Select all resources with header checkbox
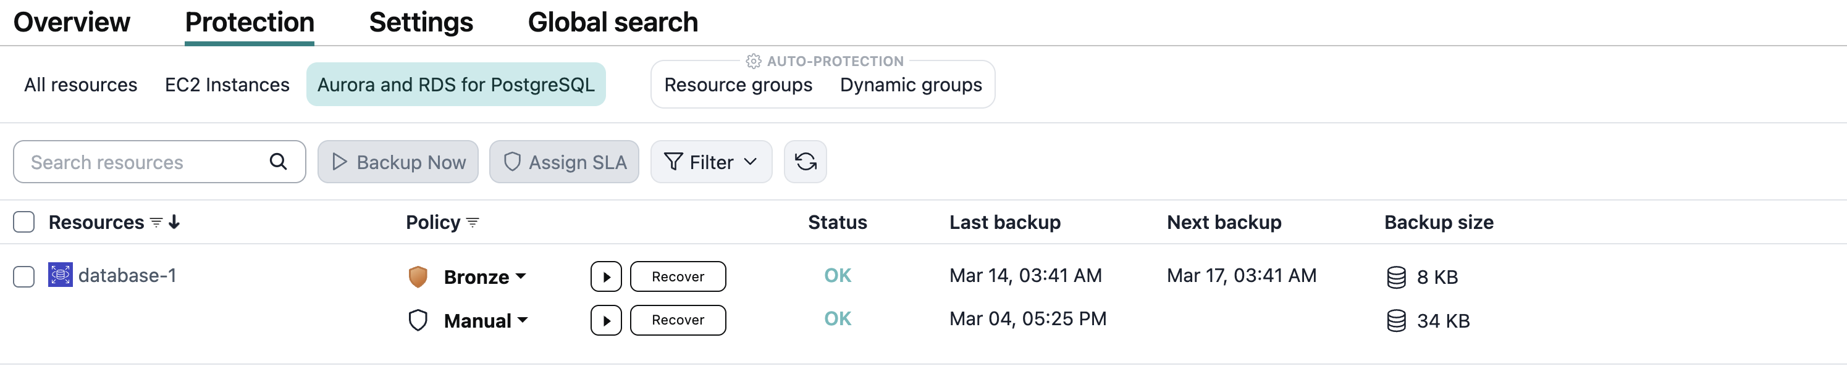The image size is (1847, 369). (x=23, y=222)
